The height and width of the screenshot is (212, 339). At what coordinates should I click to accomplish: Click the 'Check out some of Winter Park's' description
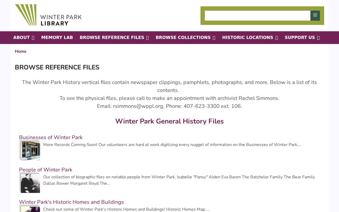126,209
